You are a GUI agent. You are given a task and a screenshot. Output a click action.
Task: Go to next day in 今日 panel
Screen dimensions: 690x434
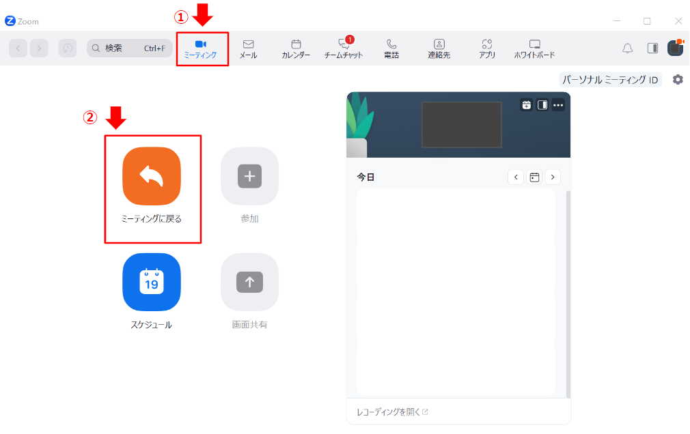[553, 177]
